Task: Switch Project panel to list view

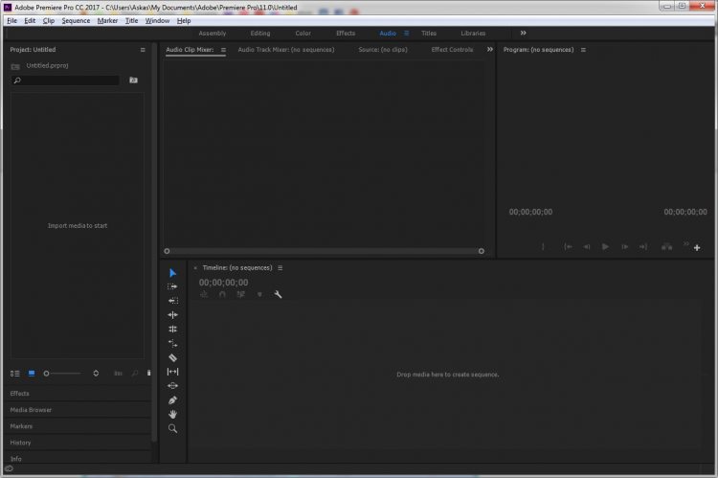Action: click(x=14, y=373)
